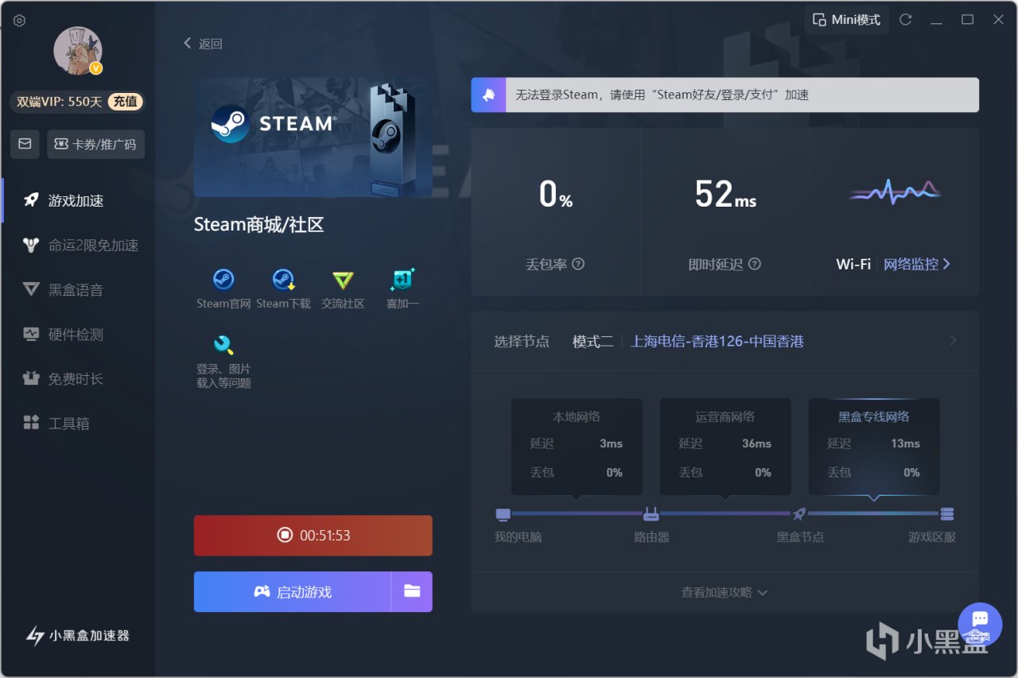Expand 查看加速攻略 section
The height and width of the screenshot is (678, 1018).
pos(725,592)
